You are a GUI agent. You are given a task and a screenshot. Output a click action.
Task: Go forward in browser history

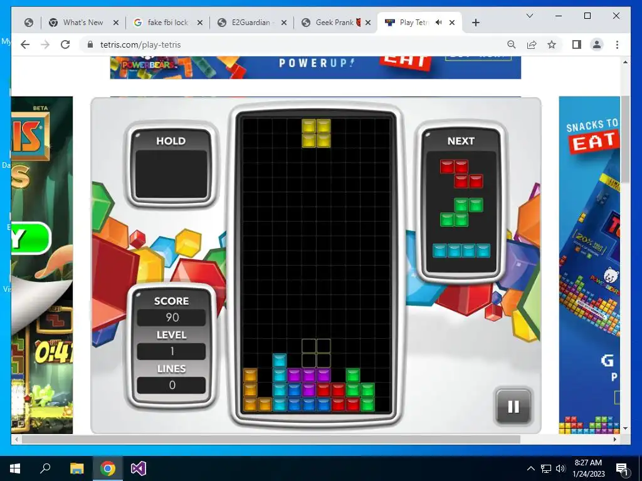(x=45, y=44)
